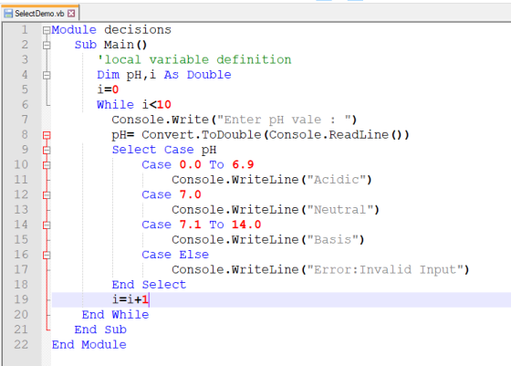511x366 pixels.
Task: Click line number 7 in the margin
Action: pos(25,120)
